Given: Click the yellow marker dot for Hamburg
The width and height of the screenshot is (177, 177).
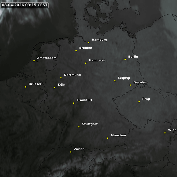Looking at the screenshot, I should point(88,43).
